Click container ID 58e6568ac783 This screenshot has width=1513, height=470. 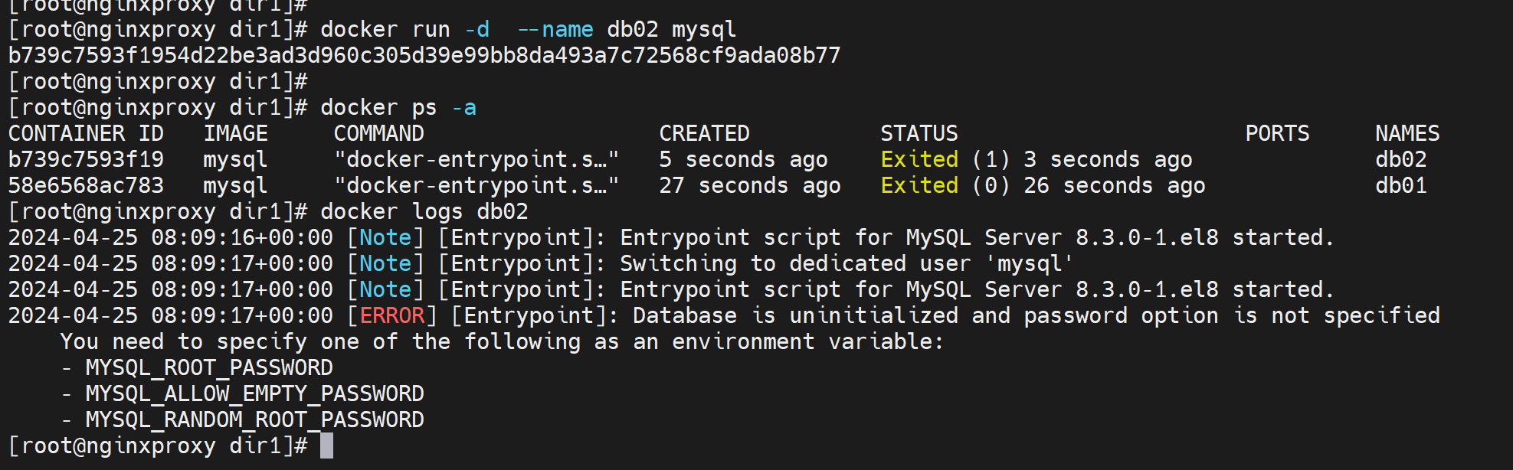pyautogui.click(x=86, y=185)
